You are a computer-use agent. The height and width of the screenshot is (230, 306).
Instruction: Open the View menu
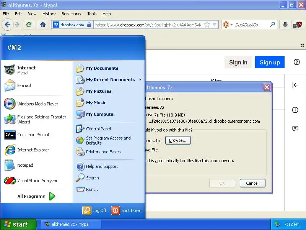(x=32, y=14)
